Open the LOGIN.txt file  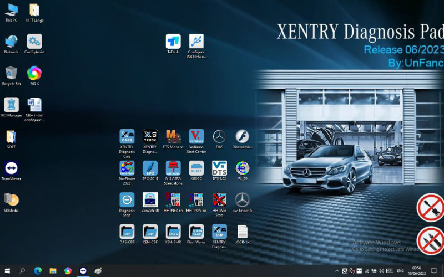(x=243, y=232)
